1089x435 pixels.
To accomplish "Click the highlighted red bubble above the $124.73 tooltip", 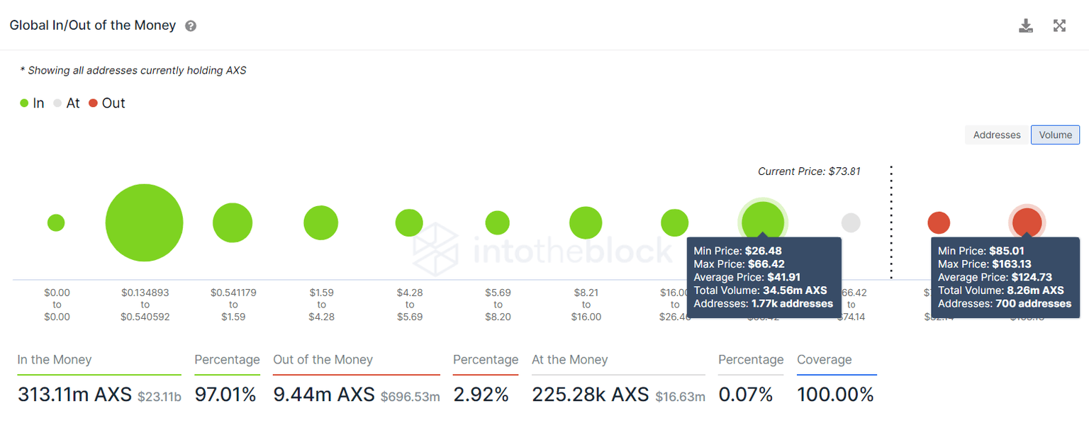I will (x=1027, y=221).
